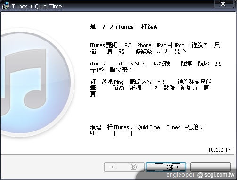Click the title text iTunes + QuickTime
This screenshot has height=180, width=237.
point(36,7)
